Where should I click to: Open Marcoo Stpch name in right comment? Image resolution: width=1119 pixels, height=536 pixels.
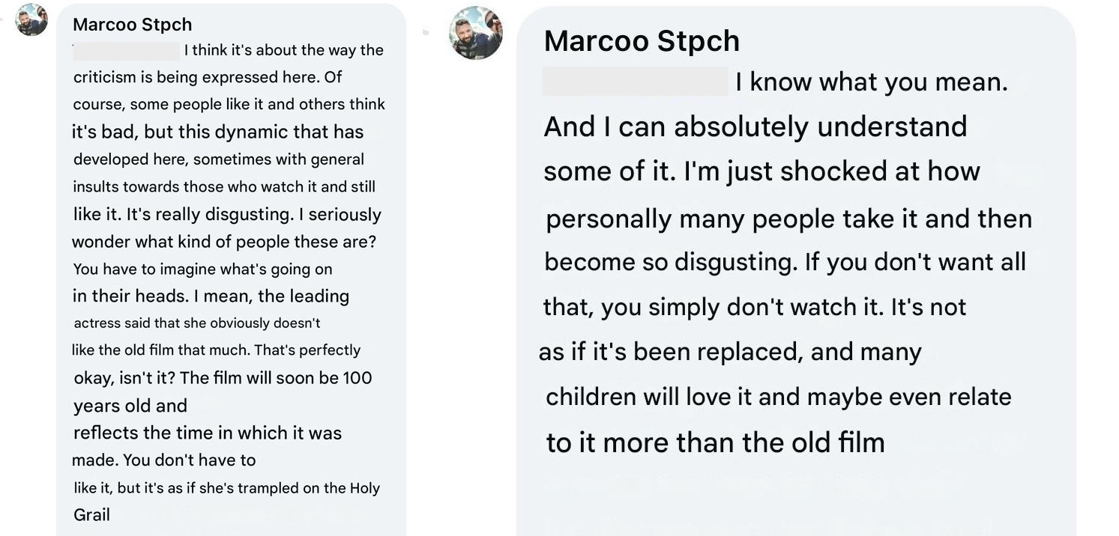(x=642, y=41)
